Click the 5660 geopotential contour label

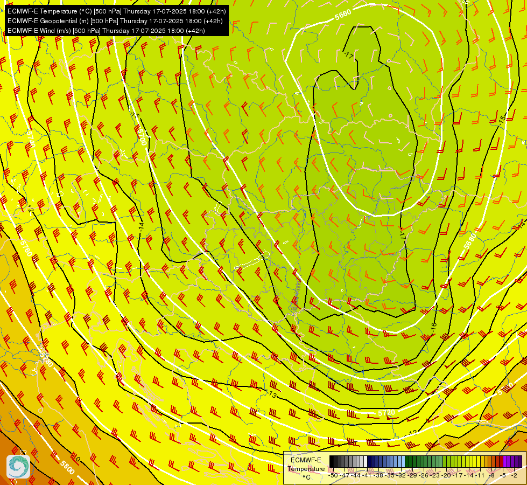coord(343,15)
